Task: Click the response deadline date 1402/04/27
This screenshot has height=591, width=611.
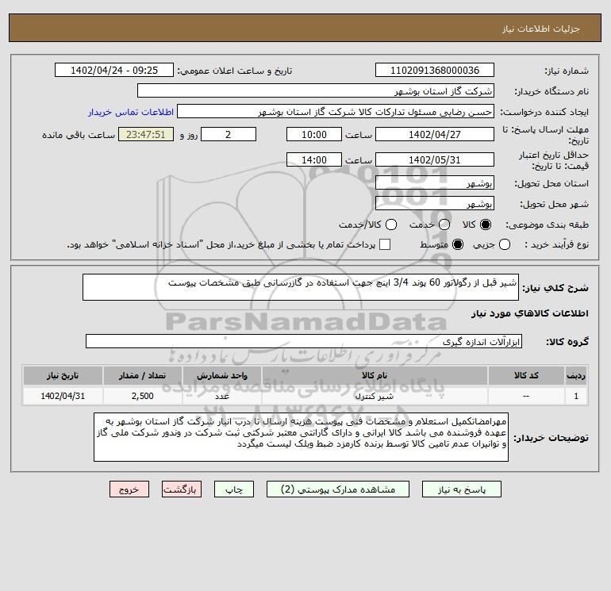Action: pyautogui.click(x=435, y=134)
